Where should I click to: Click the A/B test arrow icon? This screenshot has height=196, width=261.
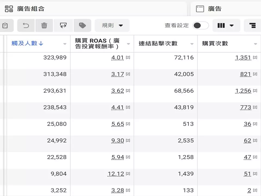click(x=63, y=25)
